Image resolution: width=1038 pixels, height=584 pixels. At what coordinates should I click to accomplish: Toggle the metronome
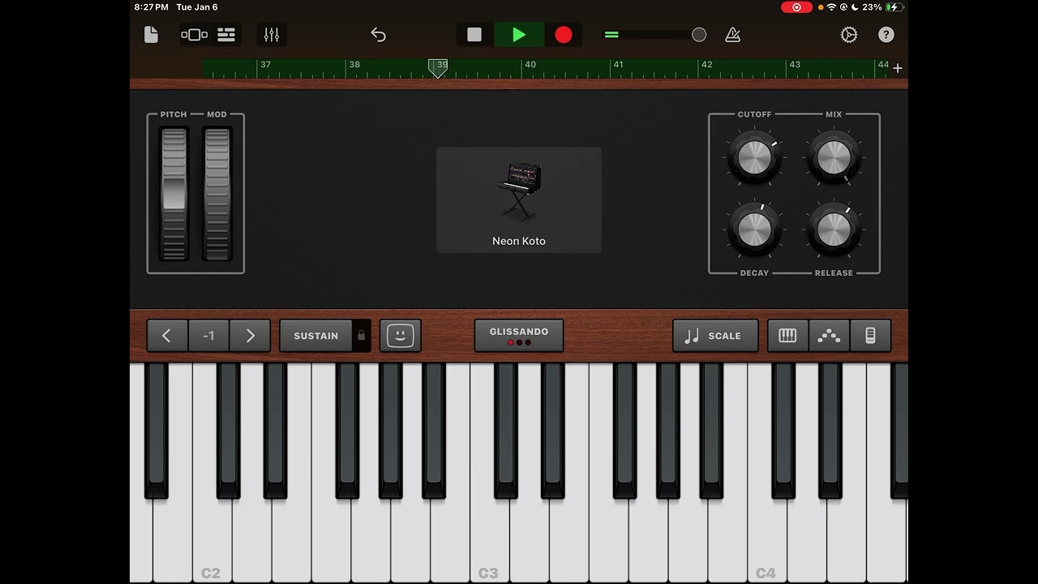point(733,35)
